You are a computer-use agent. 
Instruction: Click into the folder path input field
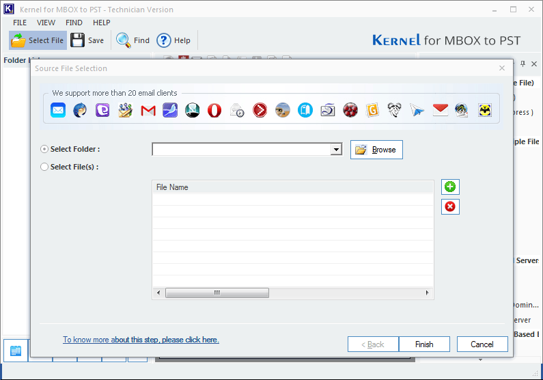241,150
